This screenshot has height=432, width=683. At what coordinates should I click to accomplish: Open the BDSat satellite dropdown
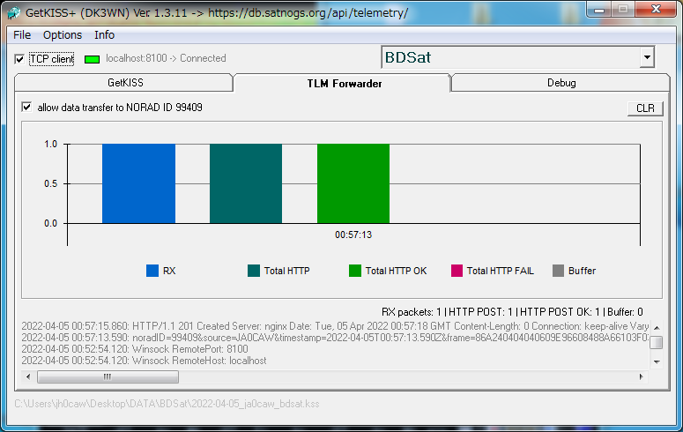(647, 57)
